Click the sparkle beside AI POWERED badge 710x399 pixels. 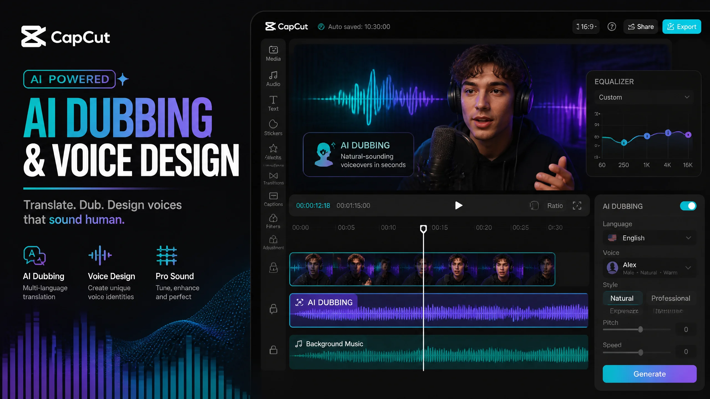(123, 79)
